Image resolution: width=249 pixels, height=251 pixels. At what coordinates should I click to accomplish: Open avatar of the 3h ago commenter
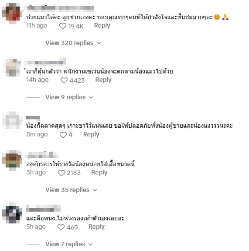point(13,160)
